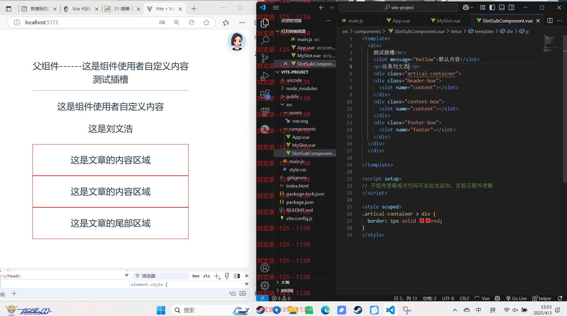This screenshot has height=316, width=567.
Task: Open the Copilot icon in VS Code title bar
Action: click(x=466, y=8)
